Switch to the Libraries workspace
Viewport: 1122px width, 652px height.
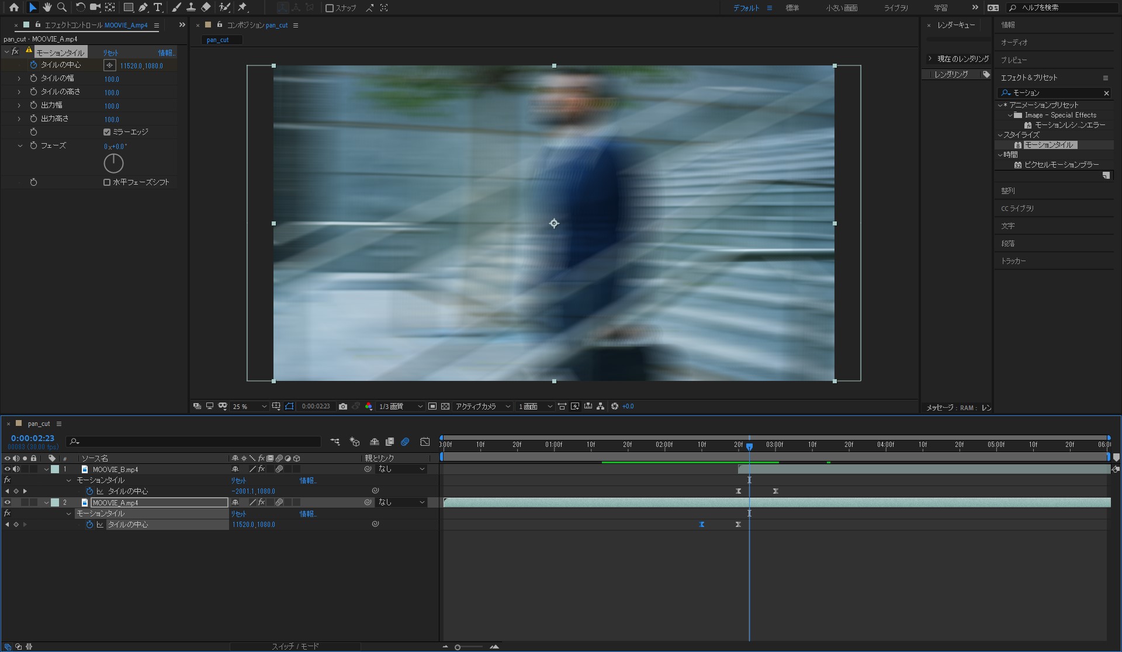pos(896,8)
